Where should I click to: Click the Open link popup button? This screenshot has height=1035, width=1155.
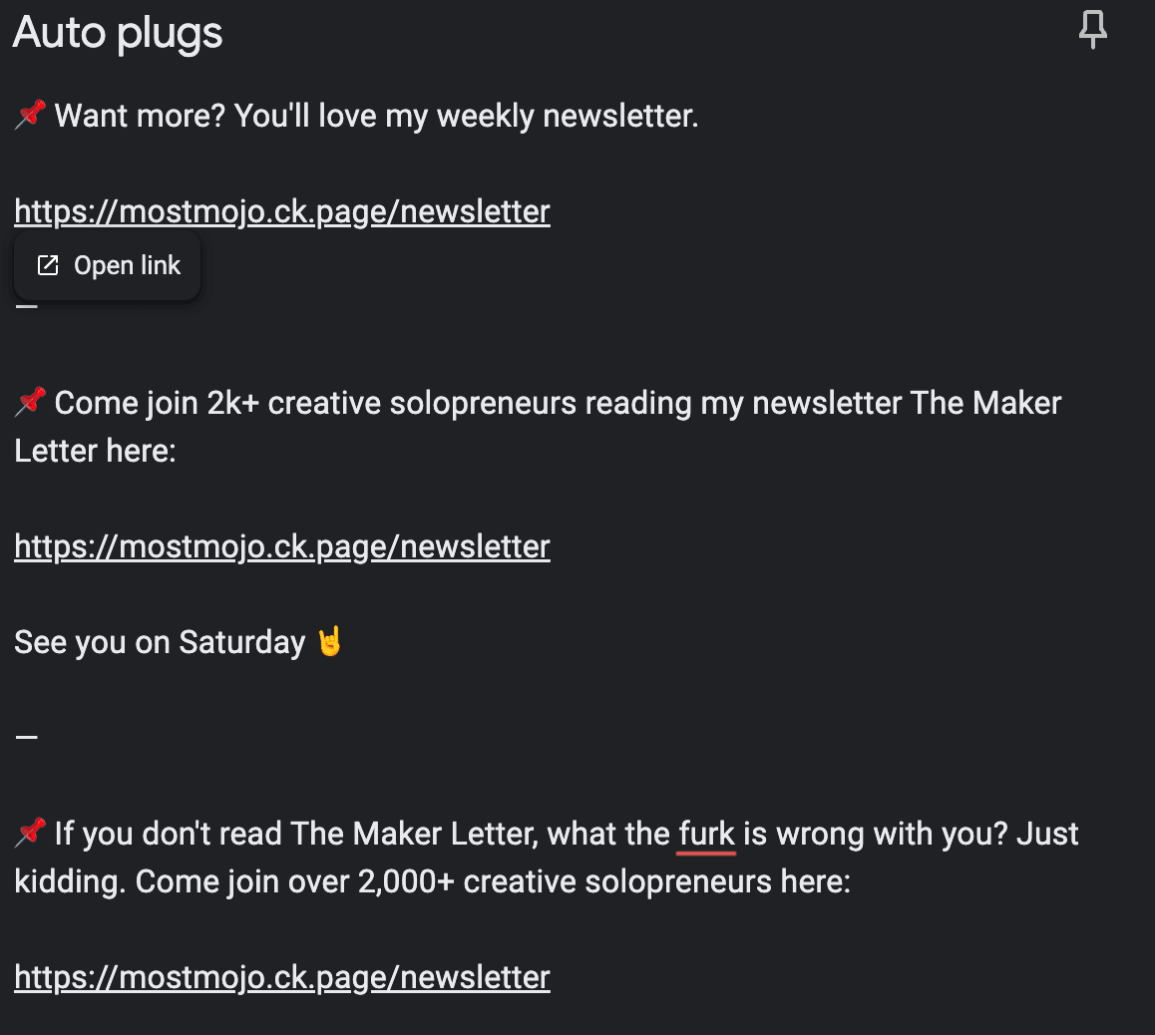108,266
